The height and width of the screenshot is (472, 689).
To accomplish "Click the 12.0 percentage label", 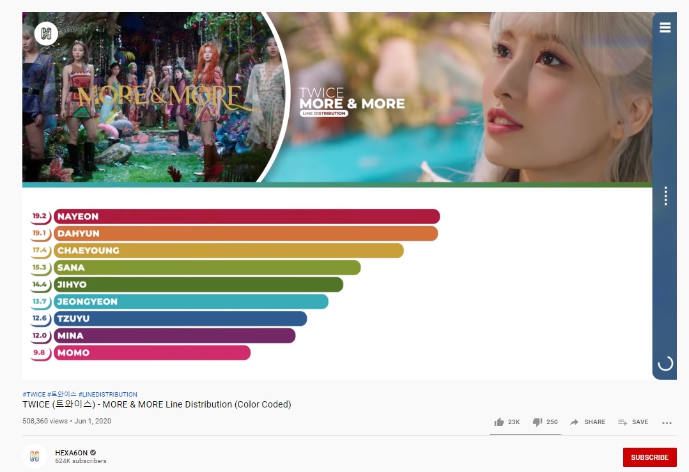I will point(40,335).
